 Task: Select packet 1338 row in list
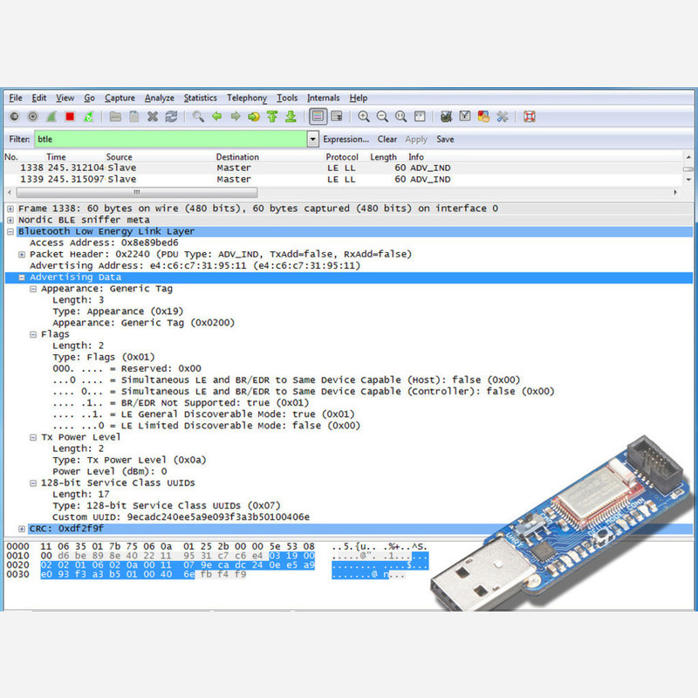(x=343, y=168)
